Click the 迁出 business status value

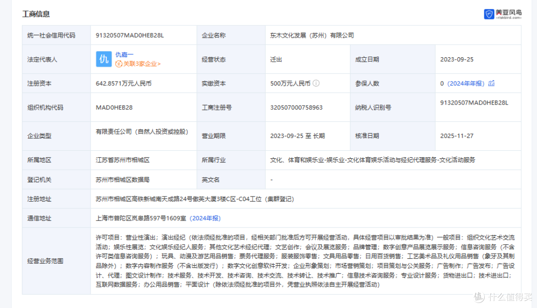(276, 59)
